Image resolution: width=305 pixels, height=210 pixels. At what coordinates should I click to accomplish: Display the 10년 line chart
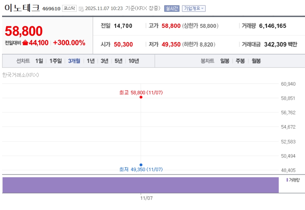coord(134,61)
